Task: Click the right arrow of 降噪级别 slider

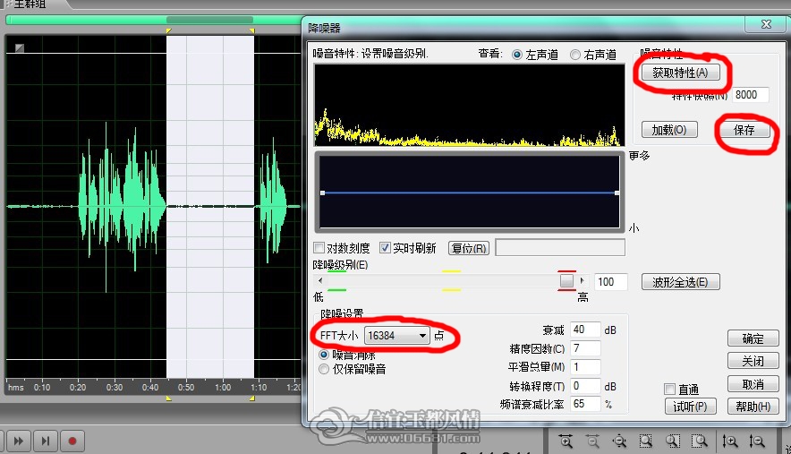Action: tap(582, 281)
